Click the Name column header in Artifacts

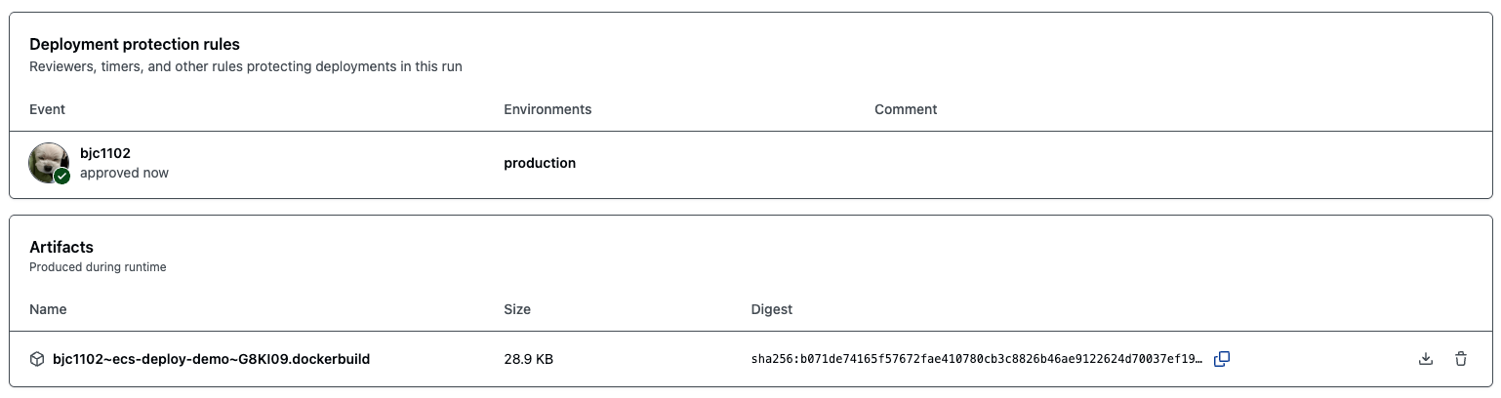click(x=48, y=309)
